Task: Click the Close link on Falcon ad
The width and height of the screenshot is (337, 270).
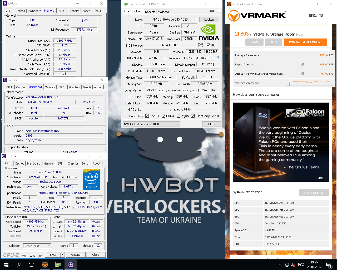Action: [x=320, y=178]
